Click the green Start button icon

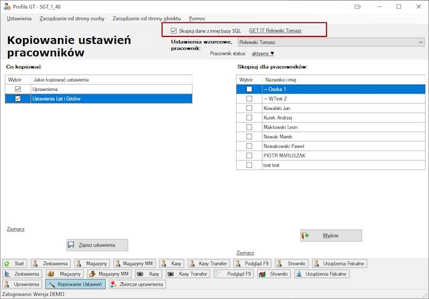tap(7, 264)
